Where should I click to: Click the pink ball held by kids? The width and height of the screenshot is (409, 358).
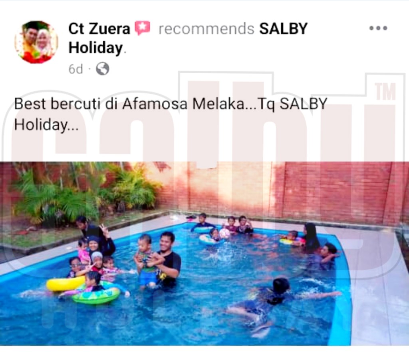click(x=224, y=233)
